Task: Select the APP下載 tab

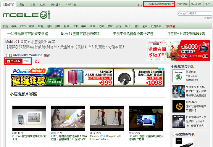Action: pyautogui.click(x=71, y=5)
